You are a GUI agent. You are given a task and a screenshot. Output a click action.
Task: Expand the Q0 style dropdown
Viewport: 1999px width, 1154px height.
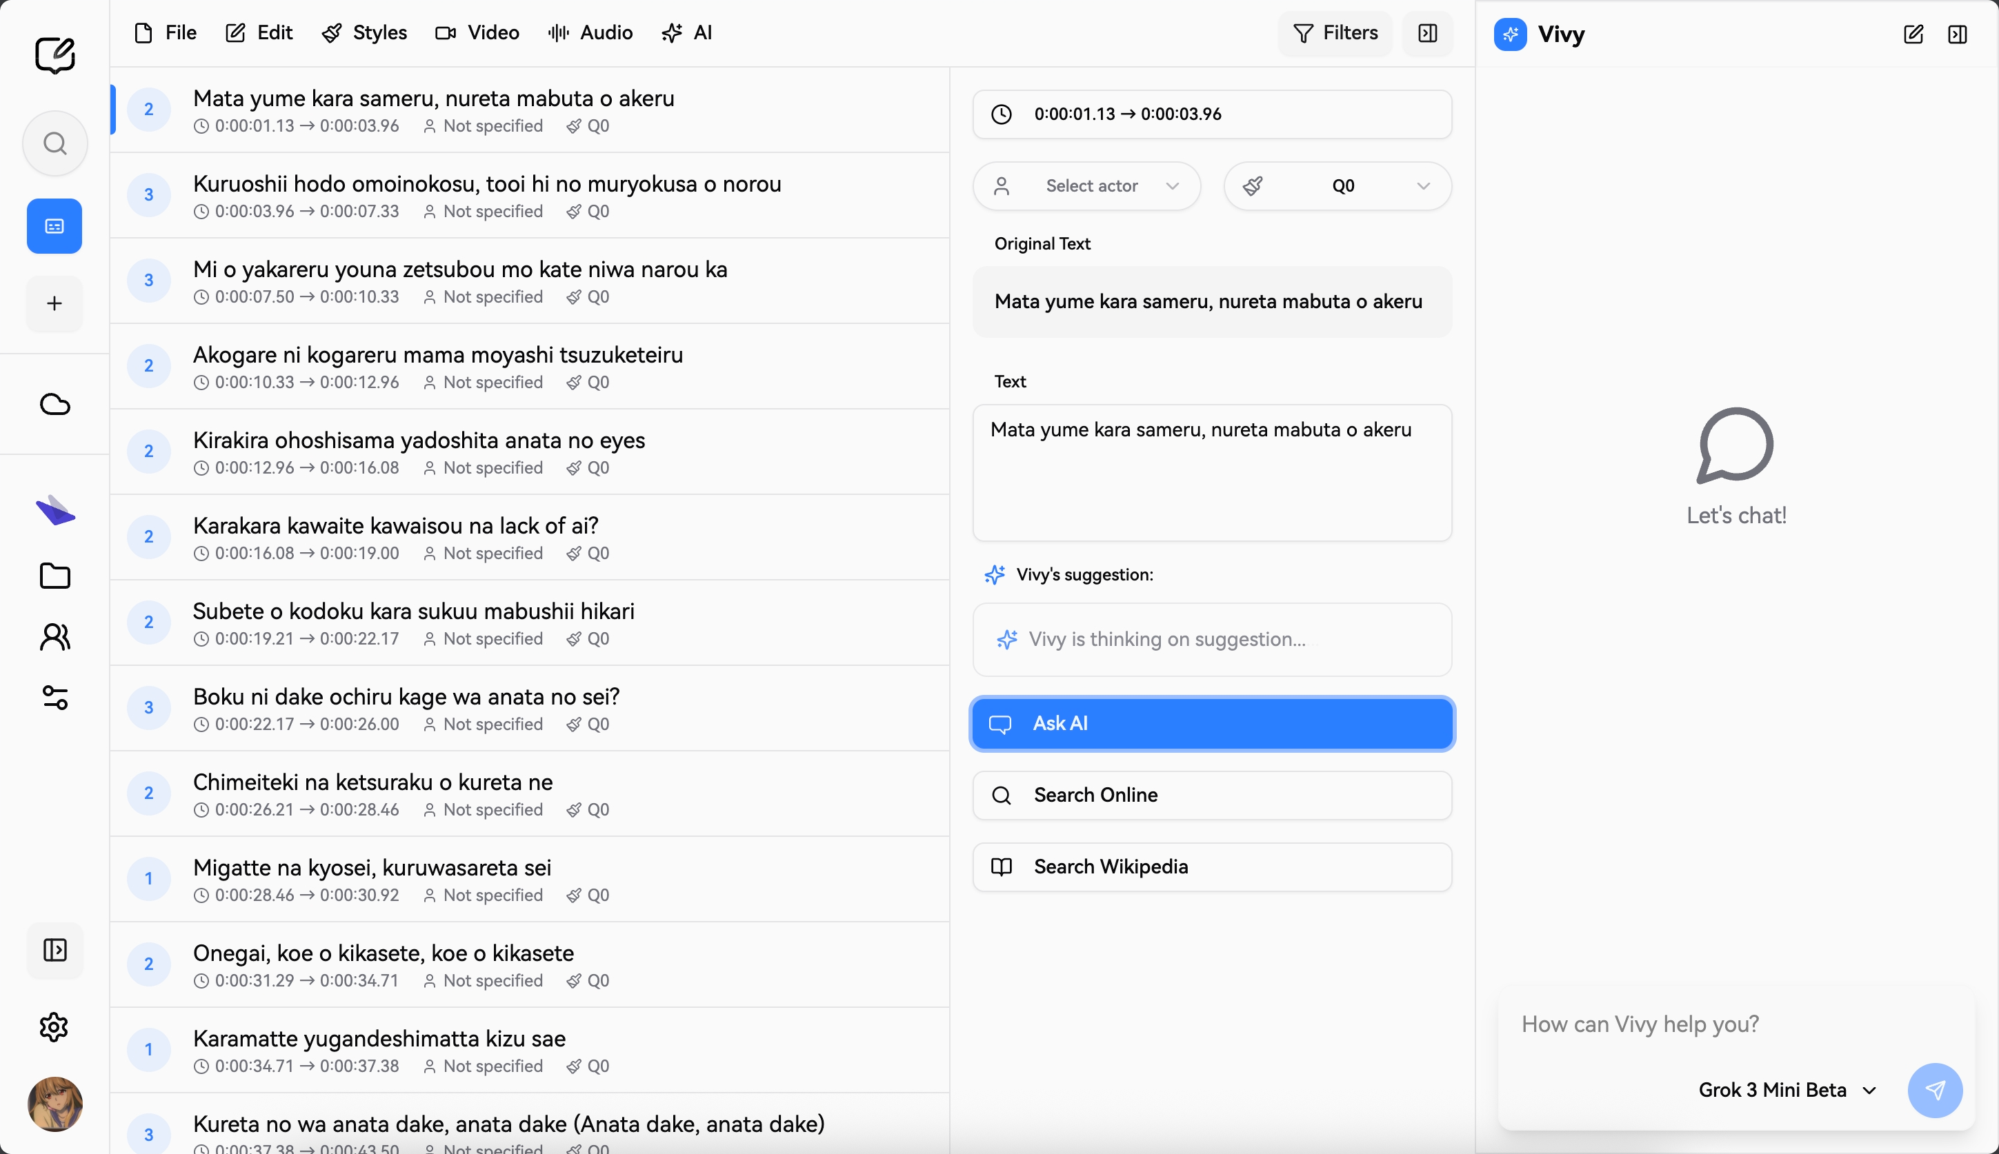(x=1337, y=186)
